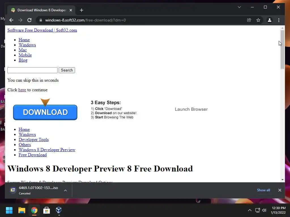
Task: Open the Chrome profile menu
Action: coord(270,20)
